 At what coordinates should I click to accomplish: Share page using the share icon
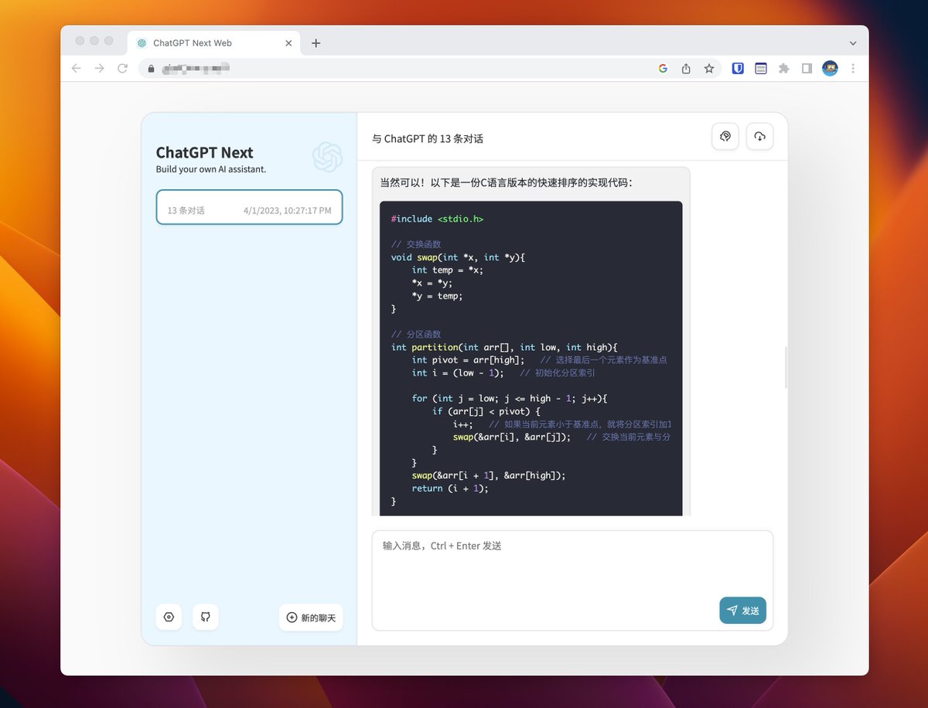[686, 68]
